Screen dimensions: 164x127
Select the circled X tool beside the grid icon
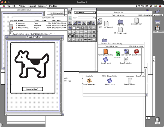point(94,36)
